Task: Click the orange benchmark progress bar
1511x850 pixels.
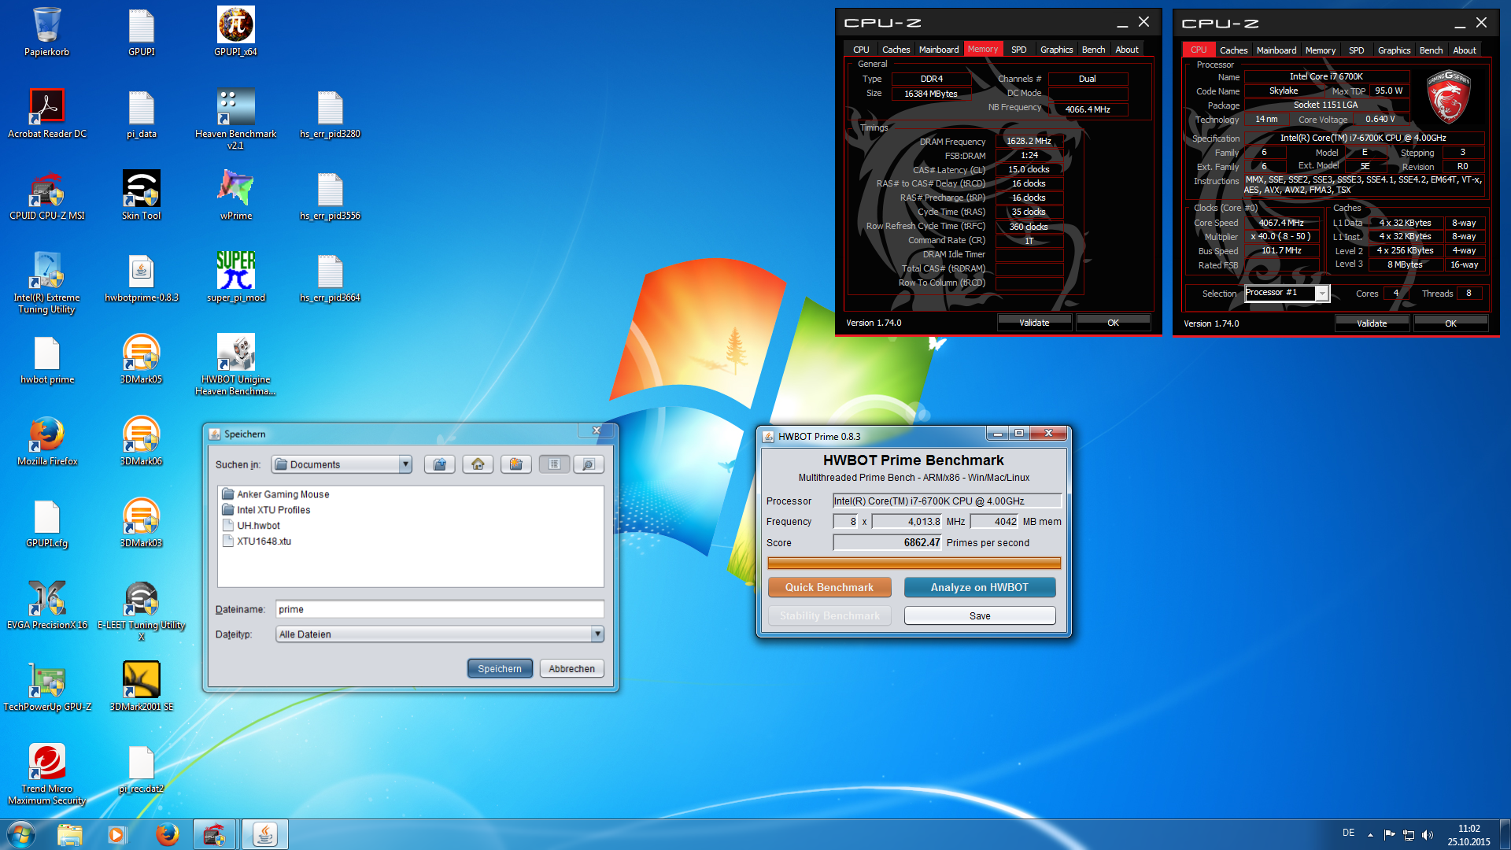Action: click(914, 563)
